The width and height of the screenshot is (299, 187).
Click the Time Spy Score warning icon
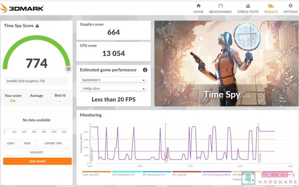point(37,26)
